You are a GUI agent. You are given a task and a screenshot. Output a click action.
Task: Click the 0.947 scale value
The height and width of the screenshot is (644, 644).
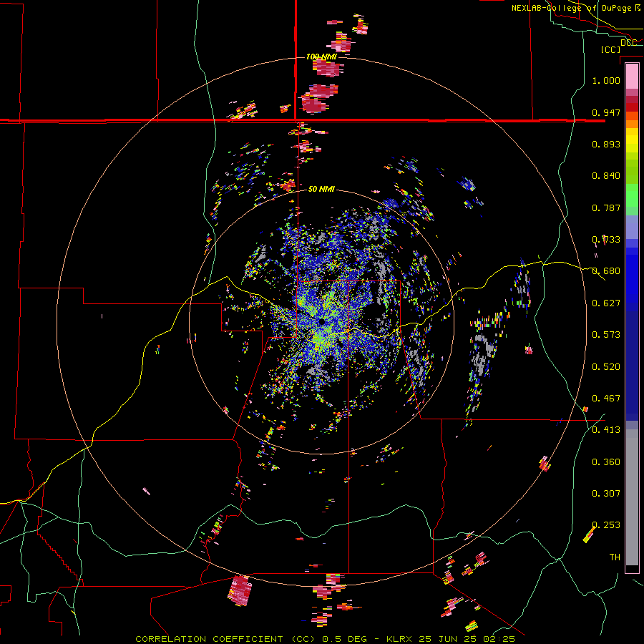click(x=606, y=112)
